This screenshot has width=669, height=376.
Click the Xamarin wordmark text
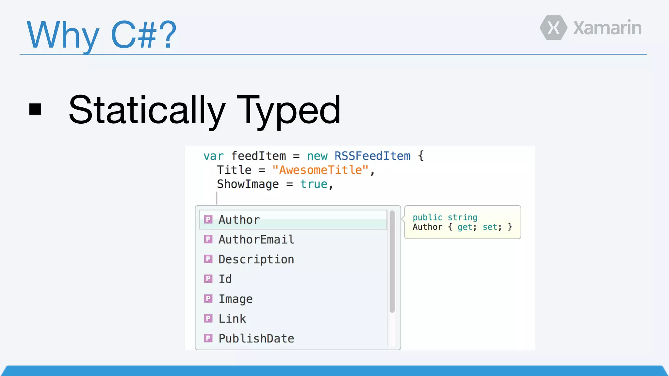pyautogui.click(x=607, y=28)
